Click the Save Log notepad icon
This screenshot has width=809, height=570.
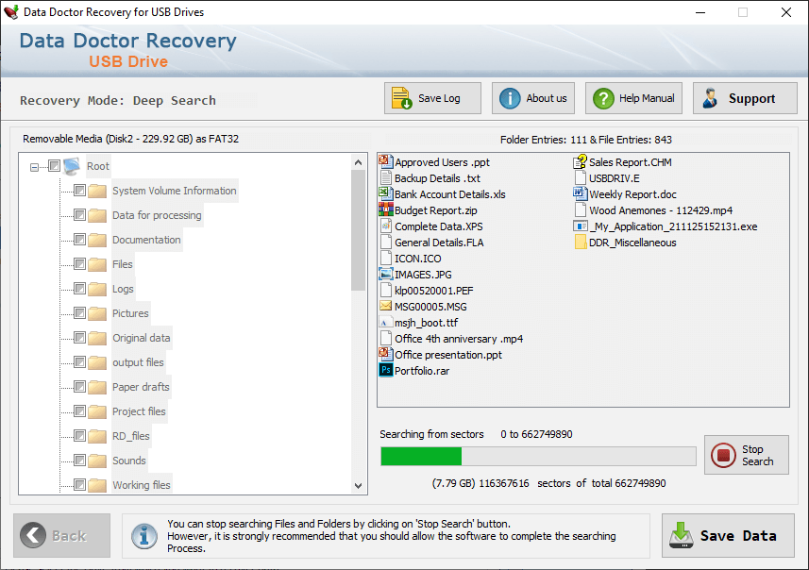tap(401, 98)
